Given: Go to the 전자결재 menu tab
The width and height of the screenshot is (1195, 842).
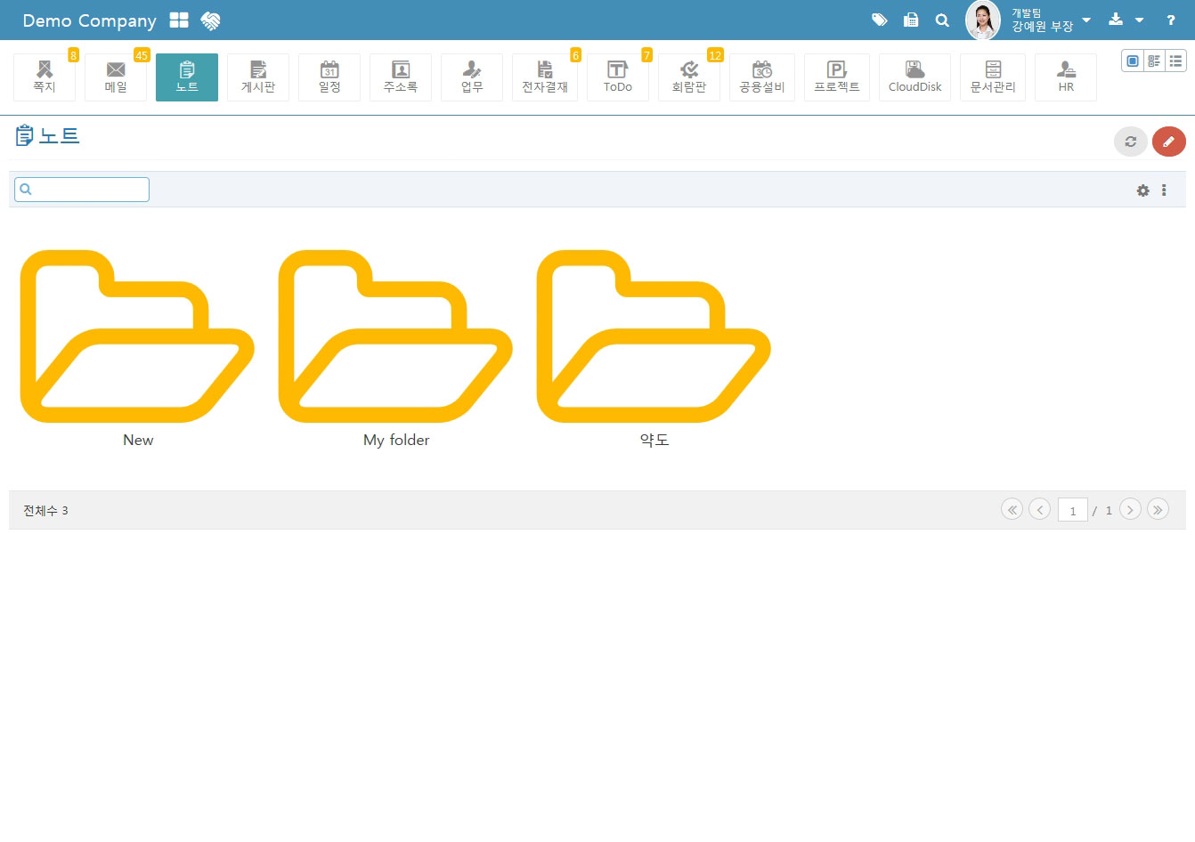Looking at the screenshot, I should tap(545, 77).
